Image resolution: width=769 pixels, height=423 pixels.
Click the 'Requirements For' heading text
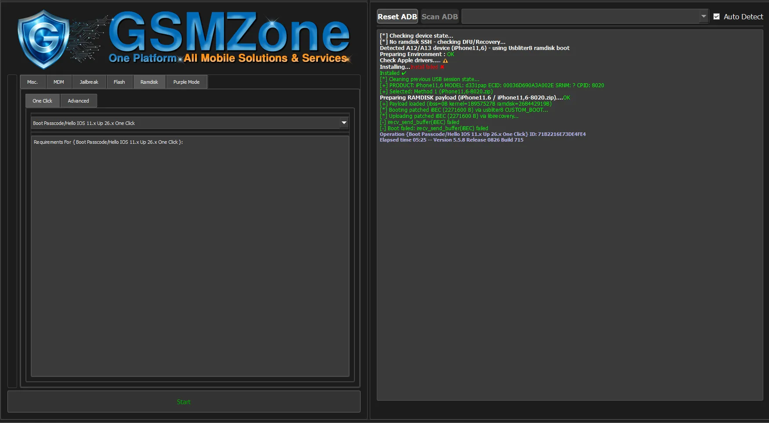tap(108, 142)
